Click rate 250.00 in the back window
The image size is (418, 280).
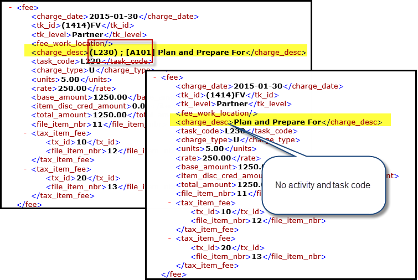tap(74, 89)
